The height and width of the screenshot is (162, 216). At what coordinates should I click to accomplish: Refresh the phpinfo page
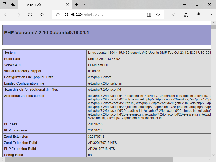[x=30, y=15]
